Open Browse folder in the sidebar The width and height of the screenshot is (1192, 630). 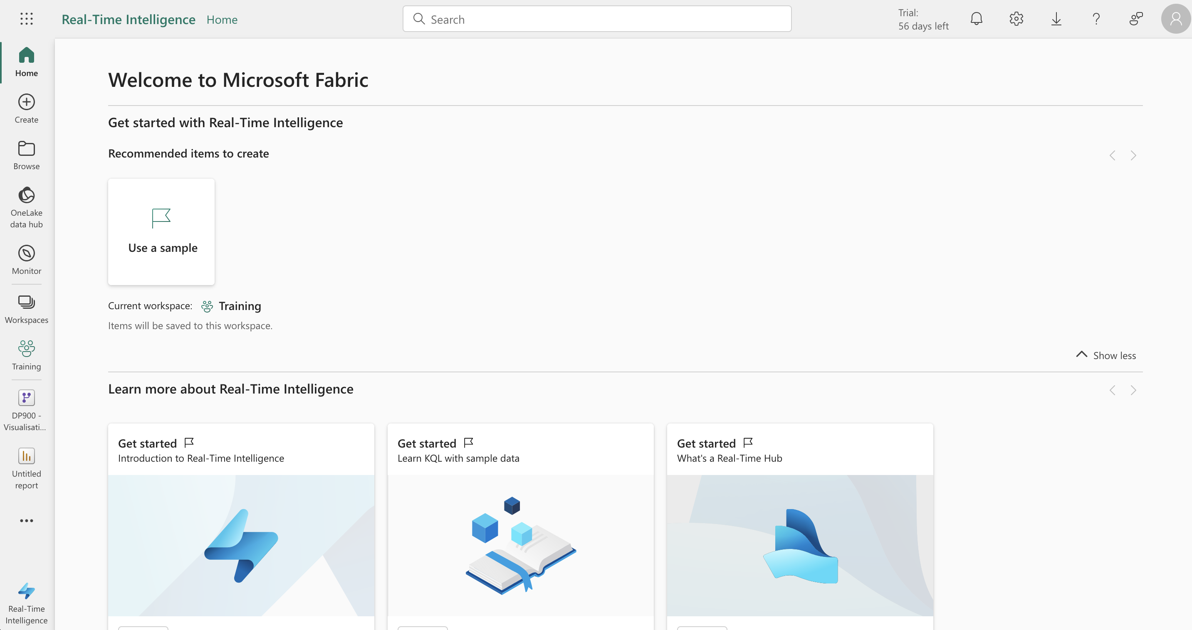(26, 155)
